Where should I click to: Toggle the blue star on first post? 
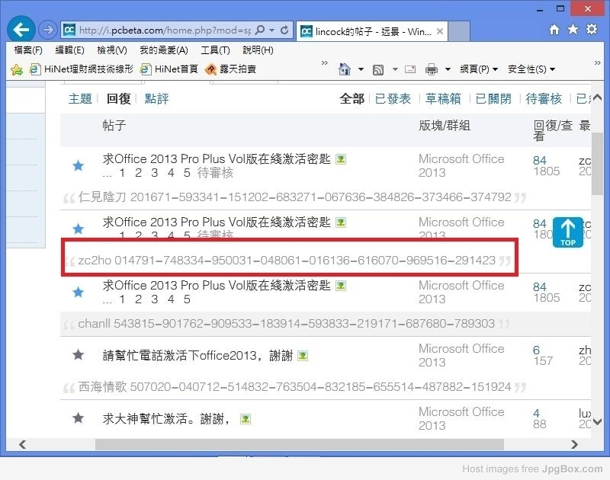click(x=77, y=165)
